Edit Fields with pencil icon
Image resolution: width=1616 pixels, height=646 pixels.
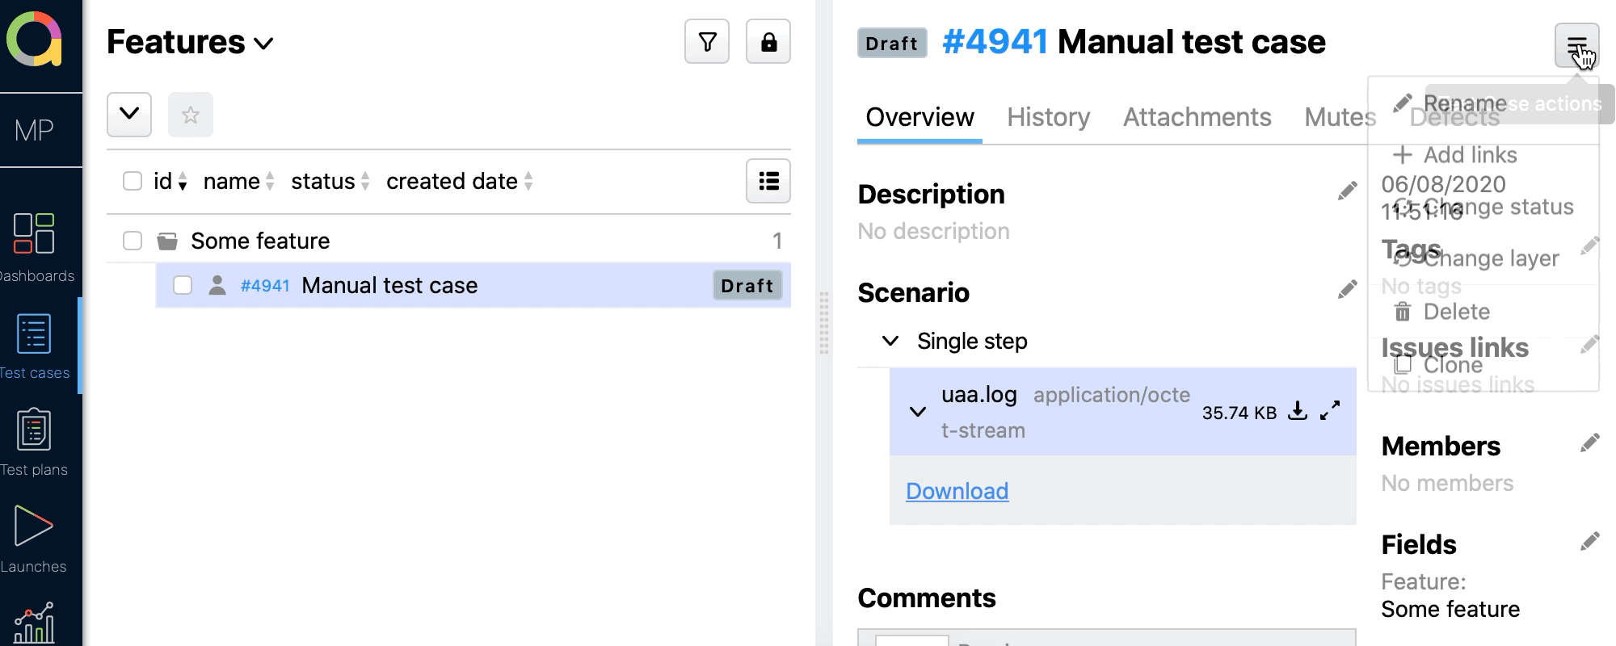[x=1589, y=542]
